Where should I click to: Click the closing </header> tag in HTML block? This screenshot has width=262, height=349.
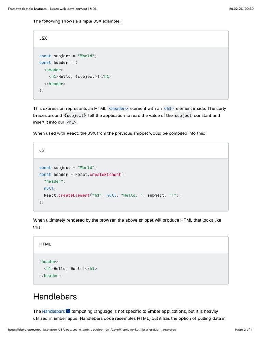point(50,276)
